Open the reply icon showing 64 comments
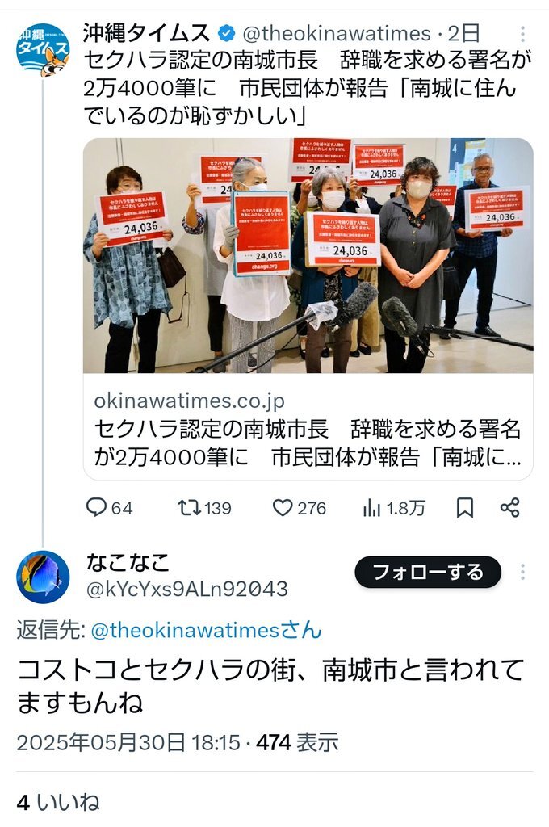 click(109, 507)
